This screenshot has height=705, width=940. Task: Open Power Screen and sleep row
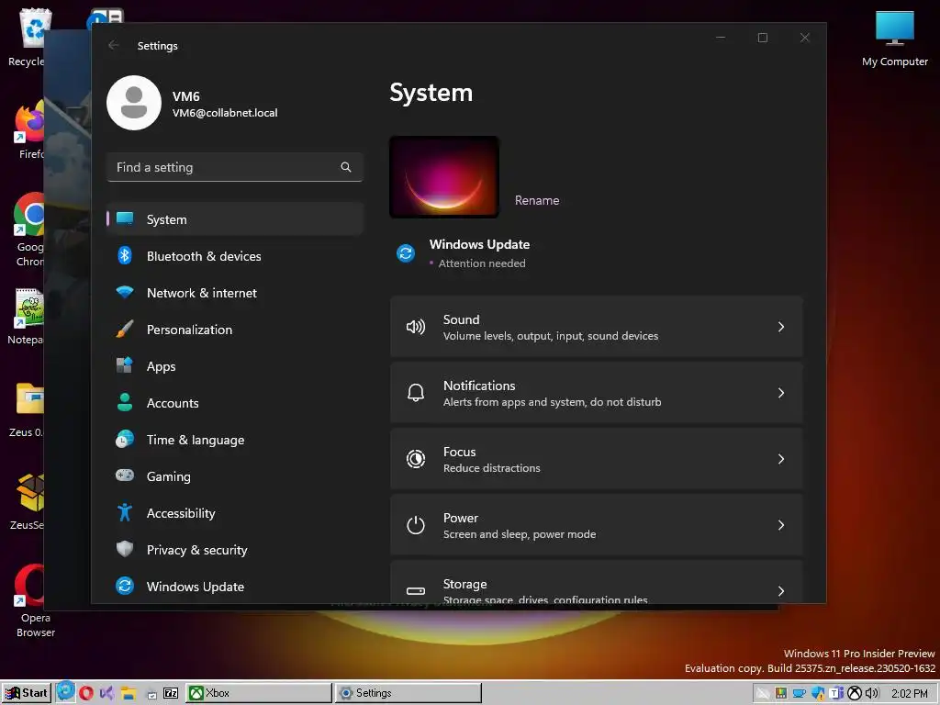coord(597,524)
